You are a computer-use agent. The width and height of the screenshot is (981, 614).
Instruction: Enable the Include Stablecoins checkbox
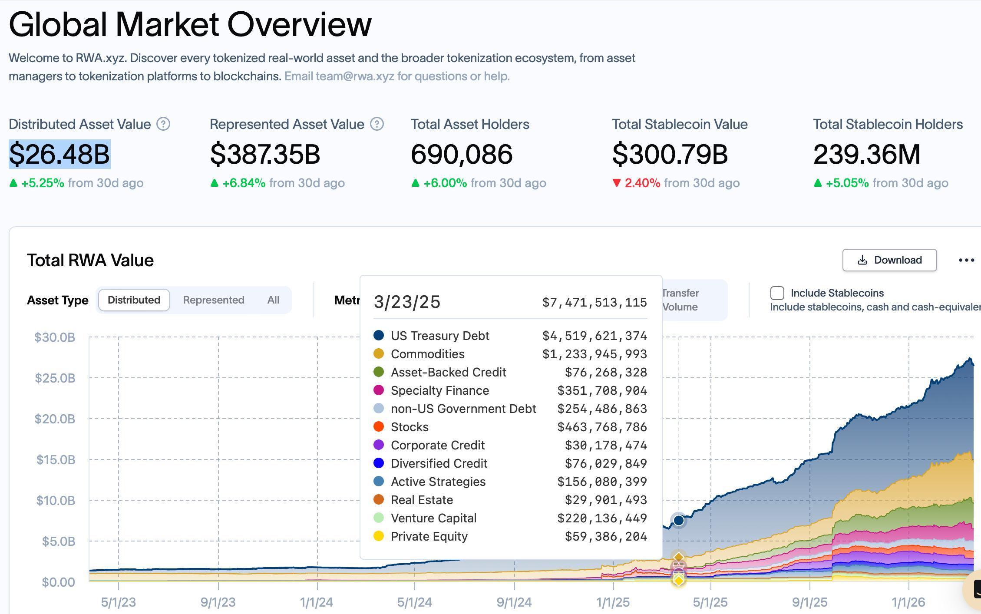777,293
